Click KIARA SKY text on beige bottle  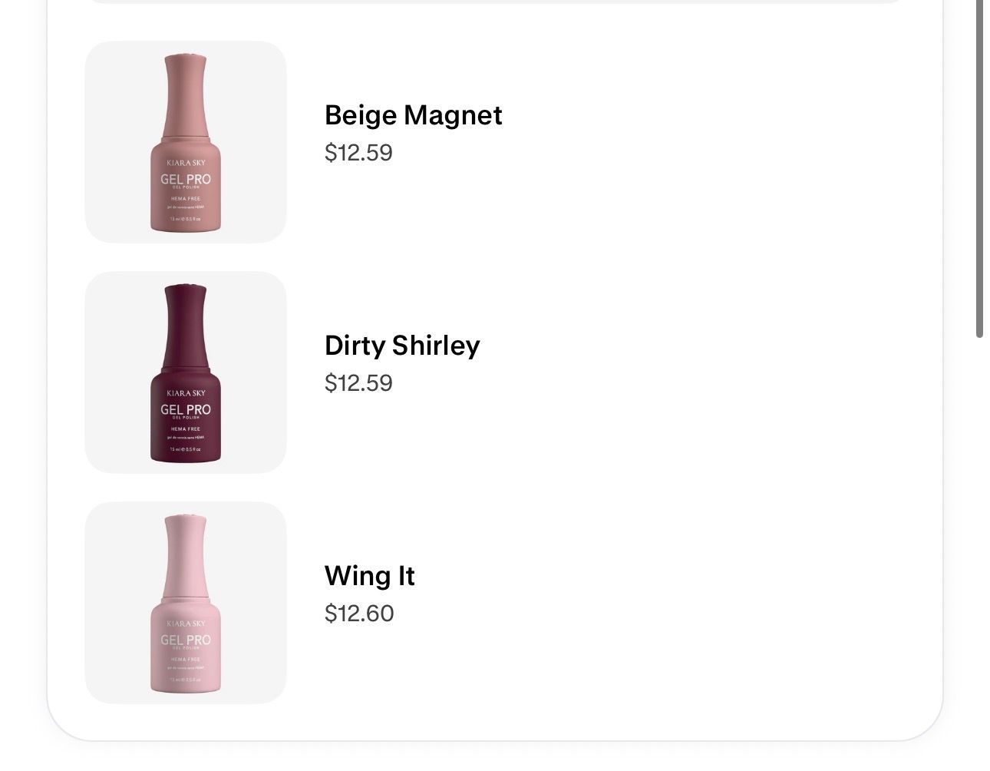tap(186, 163)
